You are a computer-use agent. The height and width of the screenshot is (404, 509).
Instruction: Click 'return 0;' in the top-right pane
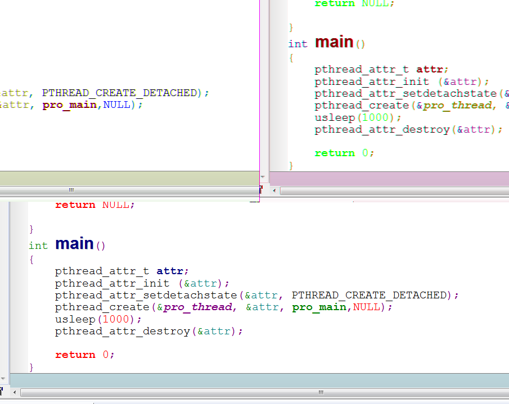point(344,153)
